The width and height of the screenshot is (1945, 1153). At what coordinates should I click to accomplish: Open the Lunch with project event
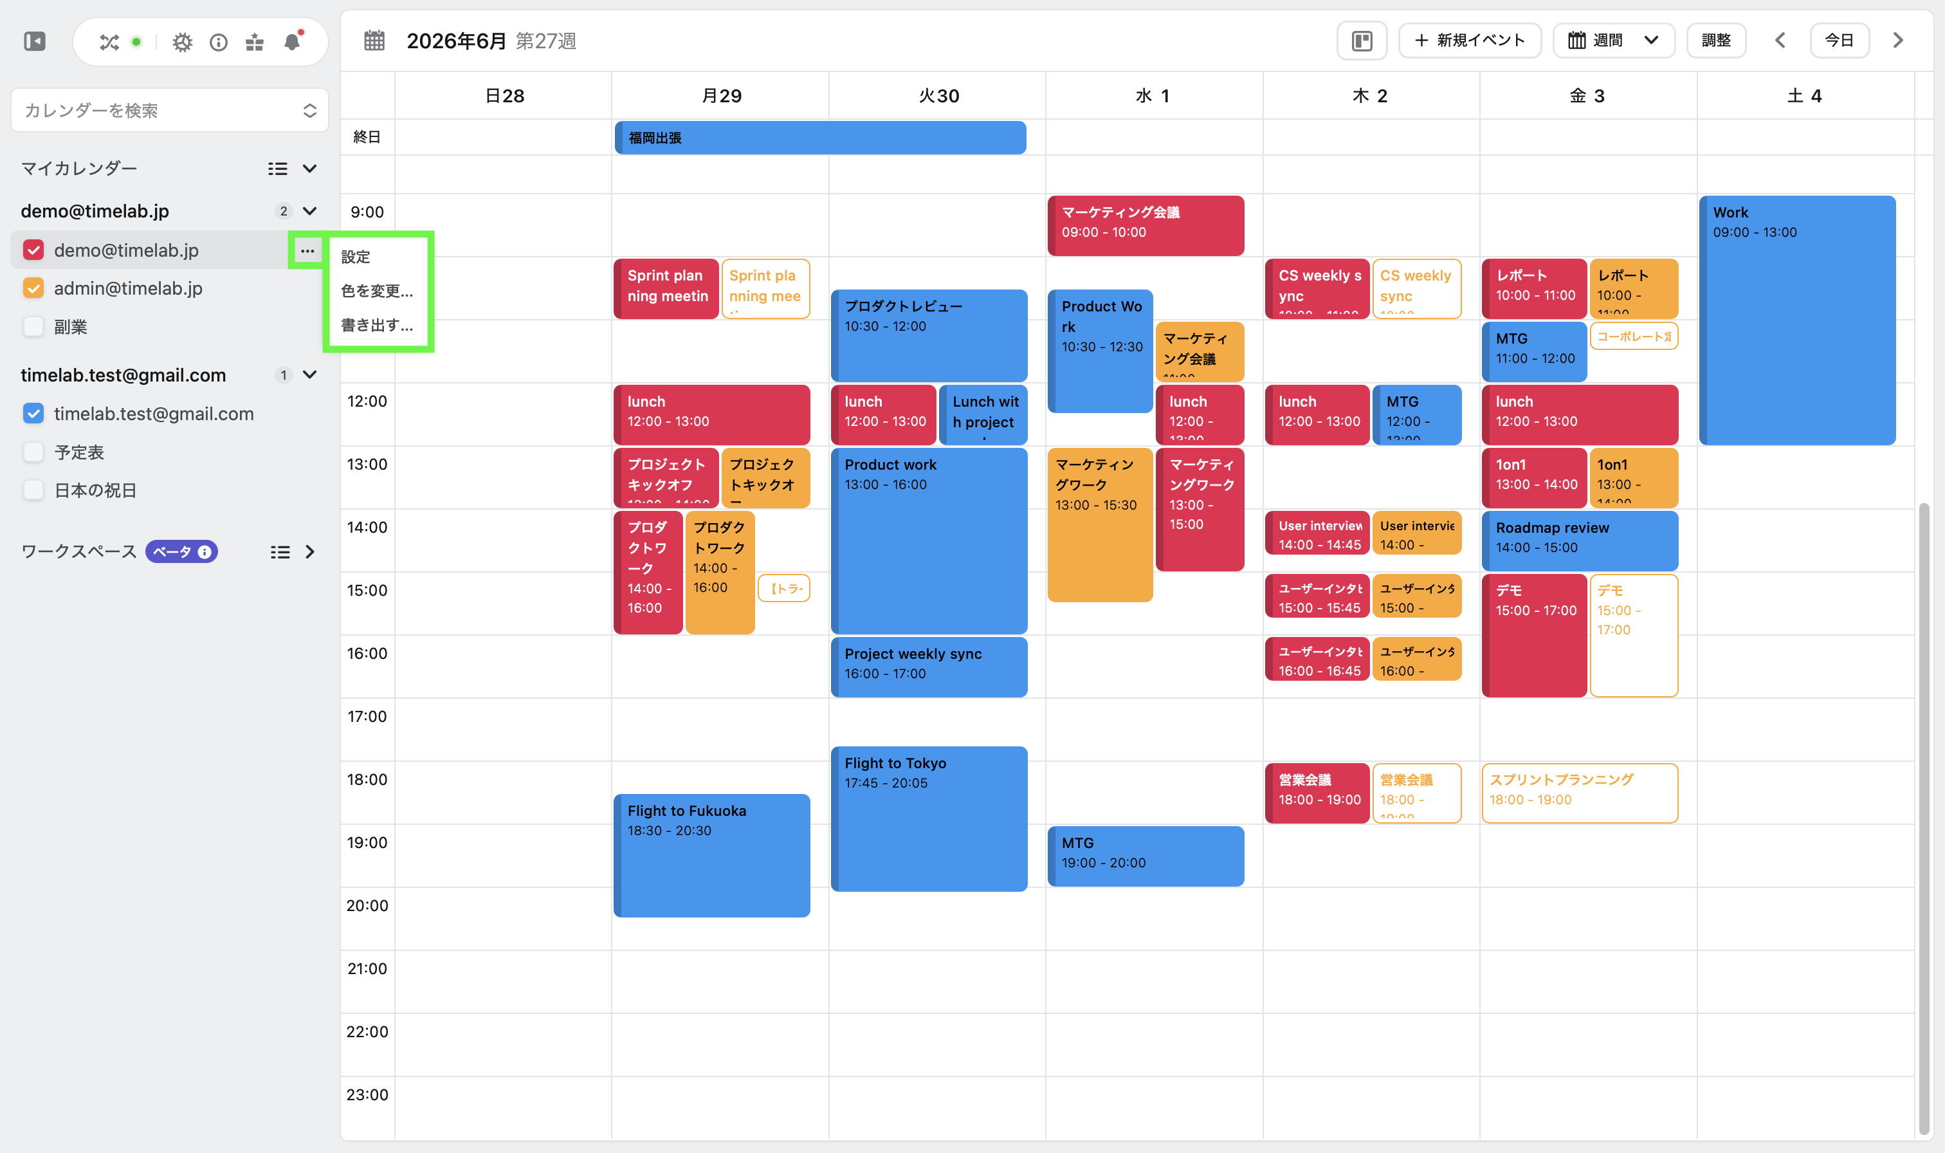[x=983, y=415]
